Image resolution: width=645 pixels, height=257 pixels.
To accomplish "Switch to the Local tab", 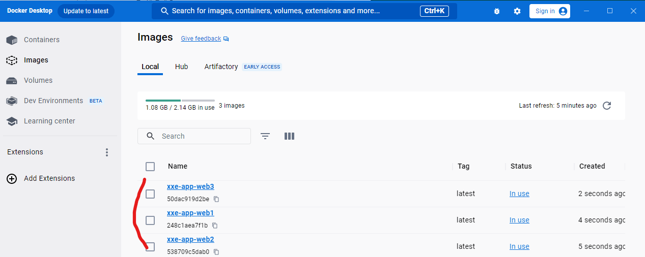I will 150,67.
